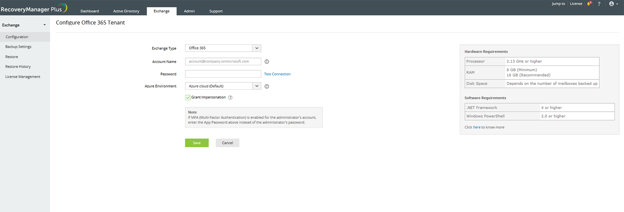Show info icon beside Azure Environment

click(x=267, y=86)
